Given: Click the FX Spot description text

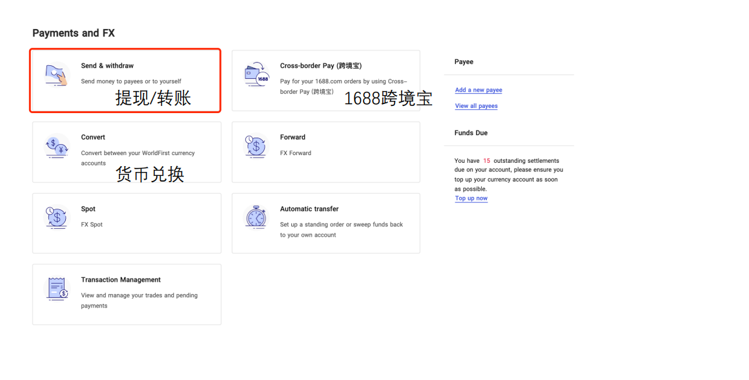Looking at the screenshot, I should 92,225.
